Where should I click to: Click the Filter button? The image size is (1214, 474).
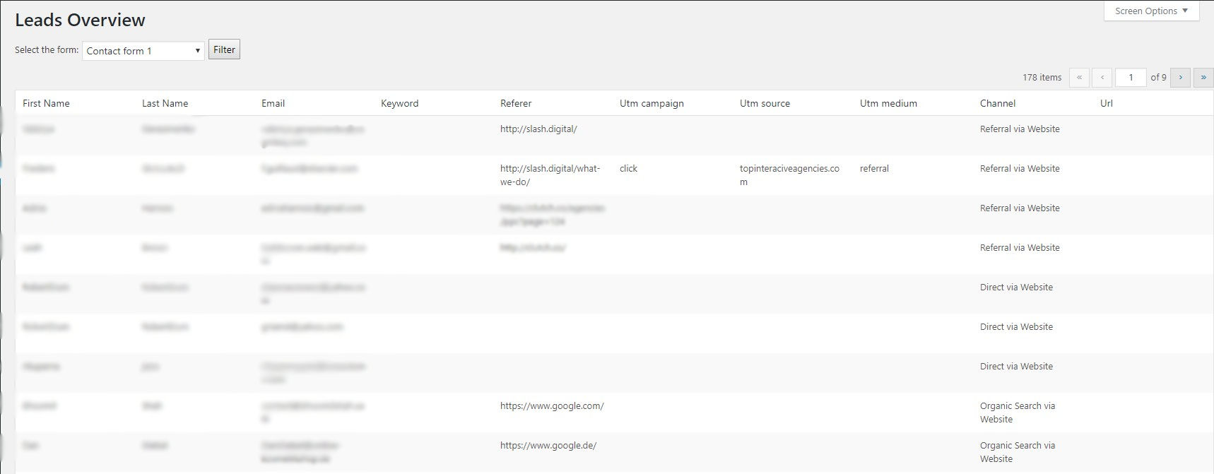click(x=224, y=49)
